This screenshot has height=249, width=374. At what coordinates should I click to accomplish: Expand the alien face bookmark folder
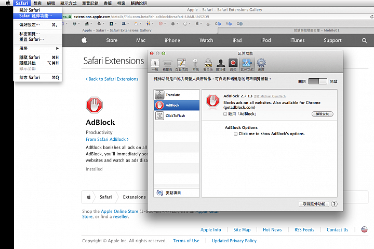76,24
